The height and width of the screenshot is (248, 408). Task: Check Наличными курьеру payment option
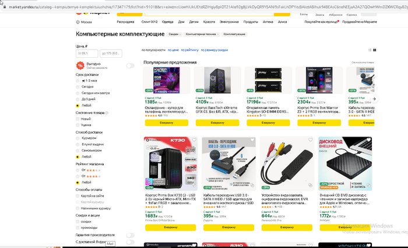(x=78, y=208)
